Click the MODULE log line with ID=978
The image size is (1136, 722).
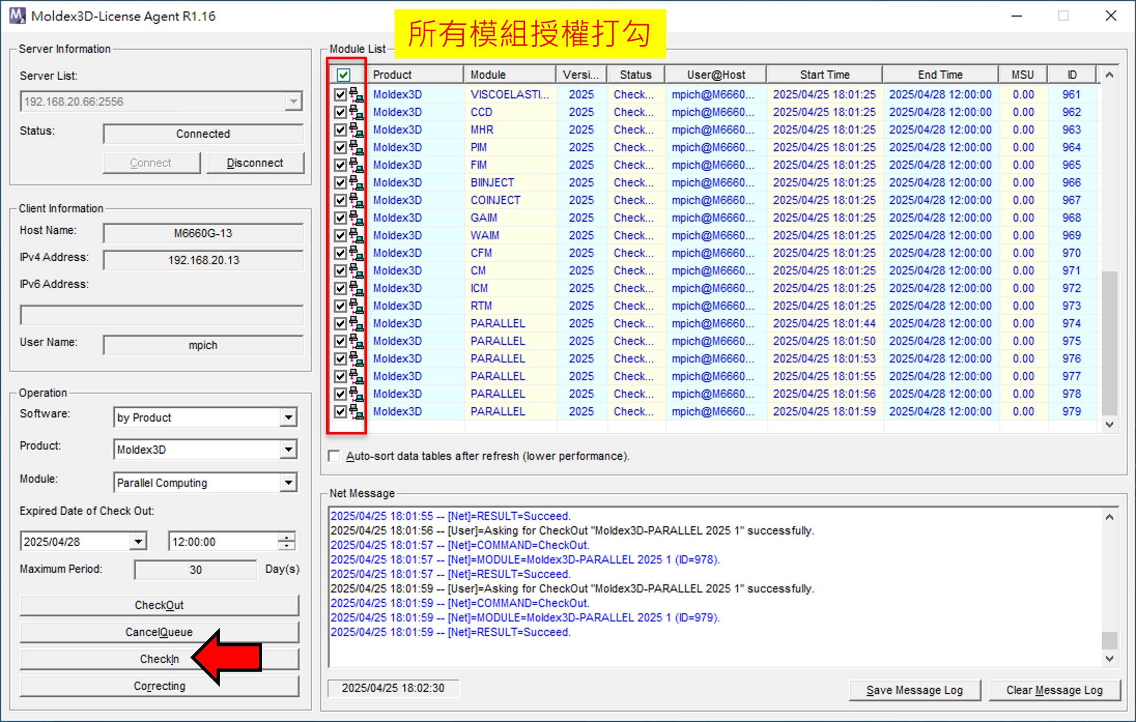525,559
